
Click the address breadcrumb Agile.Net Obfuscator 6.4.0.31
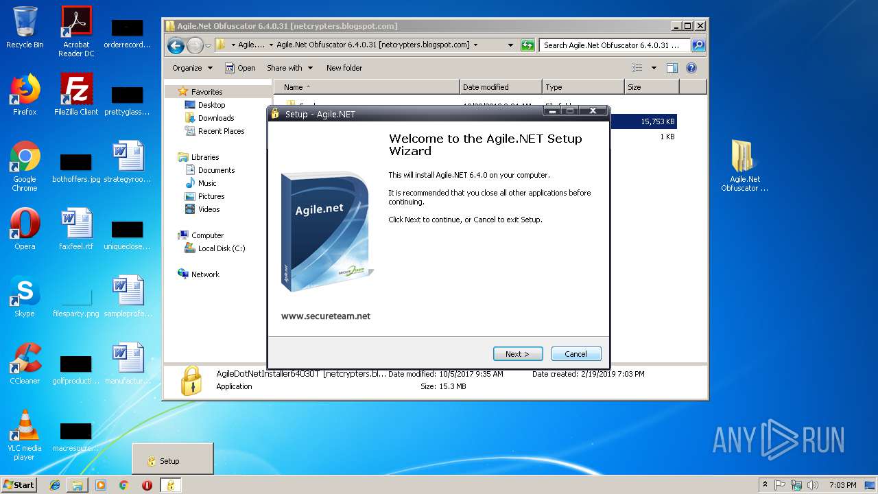373,45
